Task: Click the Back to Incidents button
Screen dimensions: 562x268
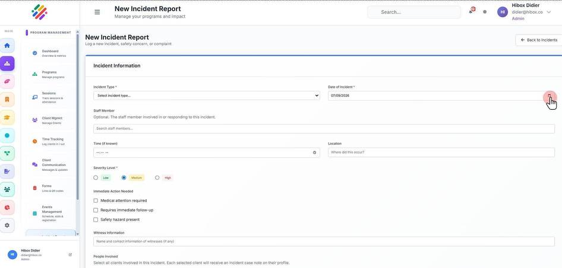Action: (x=539, y=40)
